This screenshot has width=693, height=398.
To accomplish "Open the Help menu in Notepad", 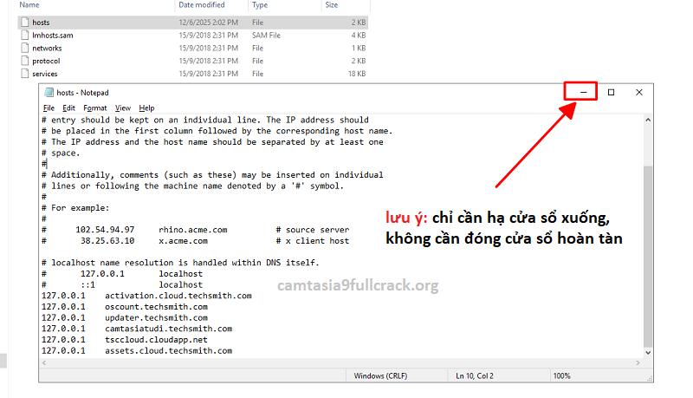I will pyautogui.click(x=146, y=108).
